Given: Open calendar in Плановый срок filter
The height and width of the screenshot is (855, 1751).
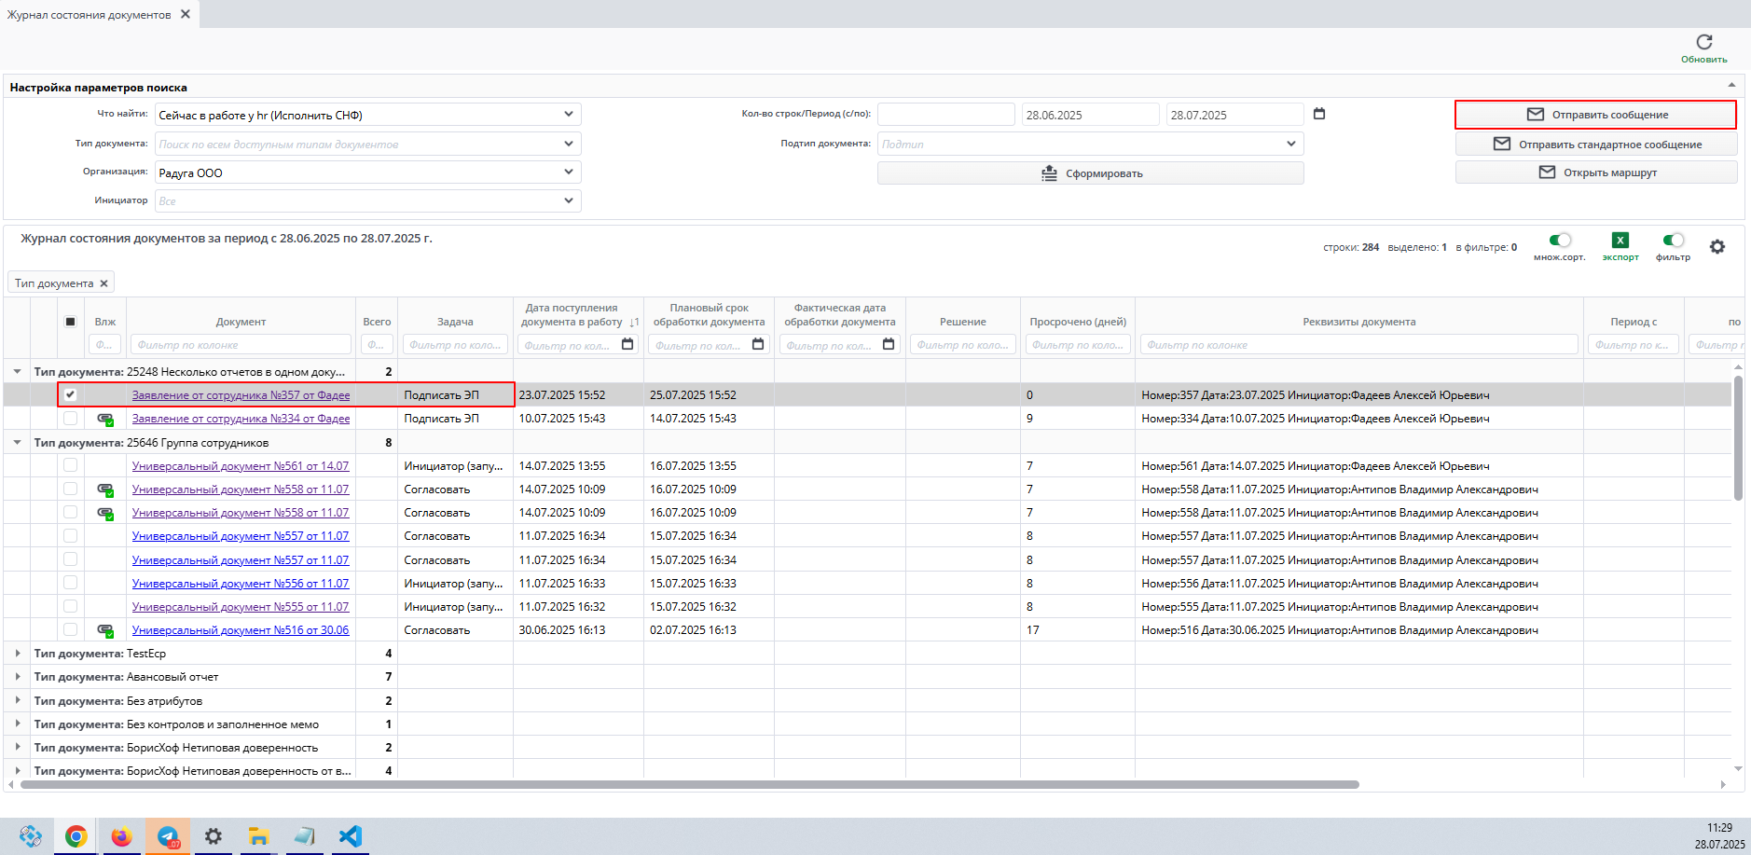Looking at the screenshot, I should pos(758,344).
